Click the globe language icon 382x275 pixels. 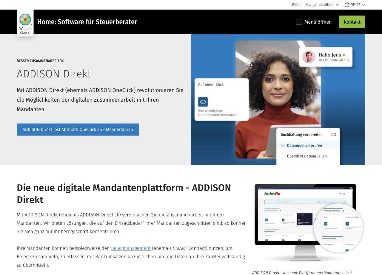tap(347, 5)
